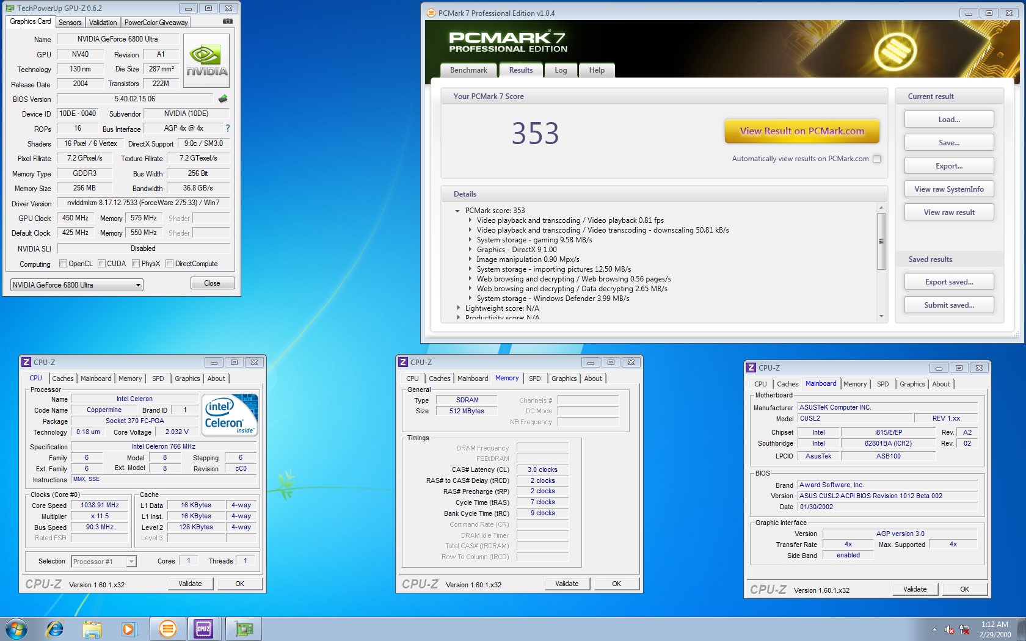Enable the OpenCL checkbox in GPU-Z

tap(63, 264)
